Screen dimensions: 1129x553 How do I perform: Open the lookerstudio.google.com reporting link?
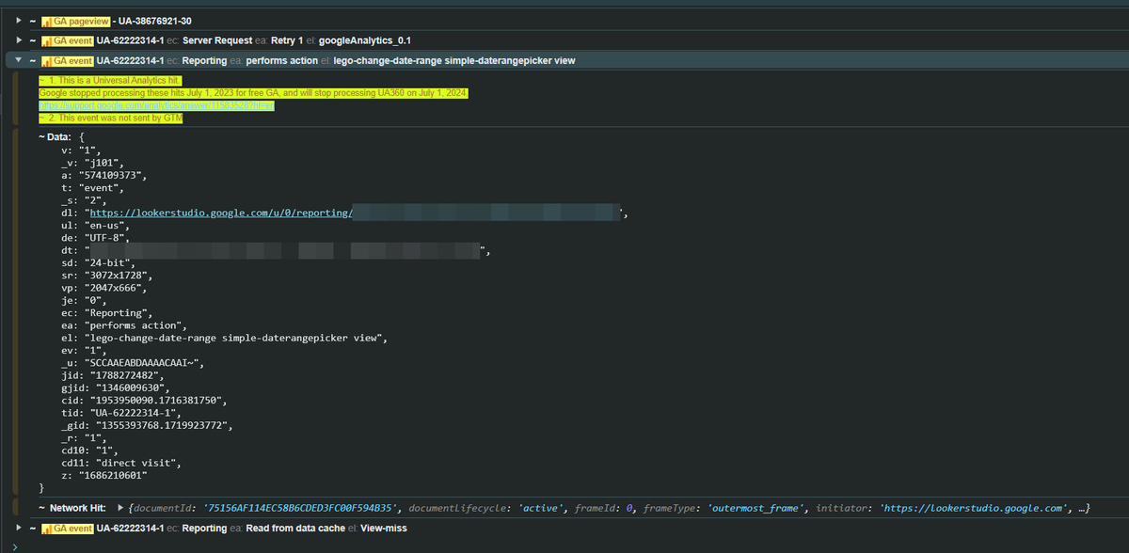pos(220,213)
